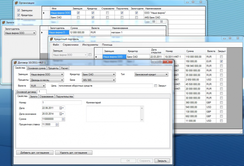Click the Процентная ставка spinner arrows
This screenshot has height=166, width=244.
coord(57,124)
